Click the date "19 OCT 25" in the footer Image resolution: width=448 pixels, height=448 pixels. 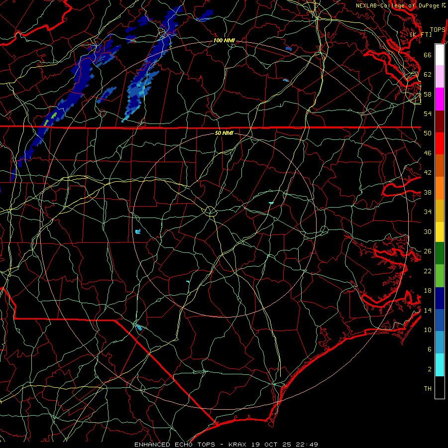(271, 445)
